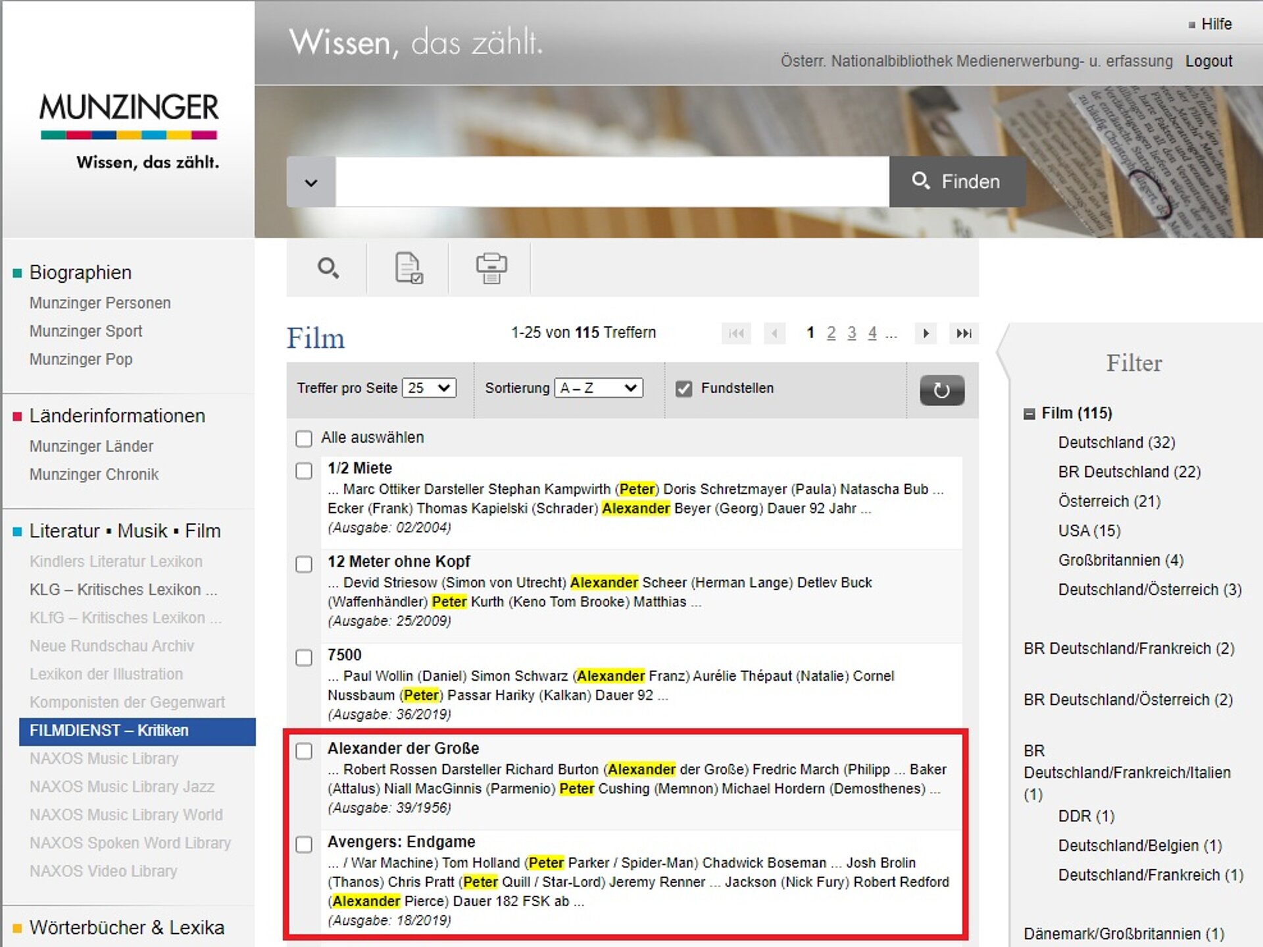Click the Munzinger logo
The width and height of the screenshot is (1263, 947).
point(129,132)
